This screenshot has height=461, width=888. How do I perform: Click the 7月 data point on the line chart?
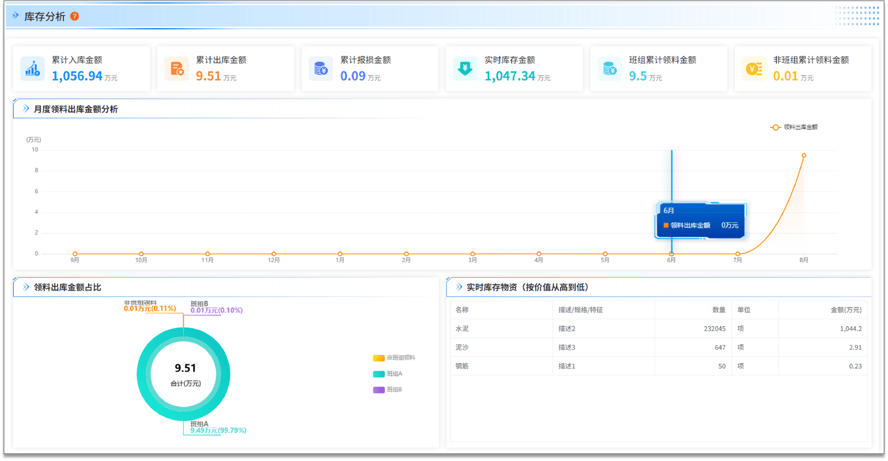(x=738, y=254)
